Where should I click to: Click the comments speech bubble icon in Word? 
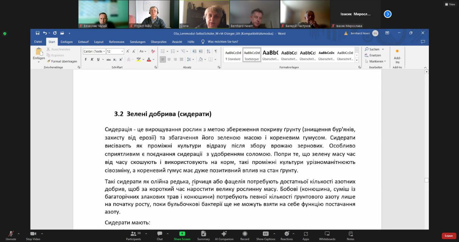coord(422,42)
